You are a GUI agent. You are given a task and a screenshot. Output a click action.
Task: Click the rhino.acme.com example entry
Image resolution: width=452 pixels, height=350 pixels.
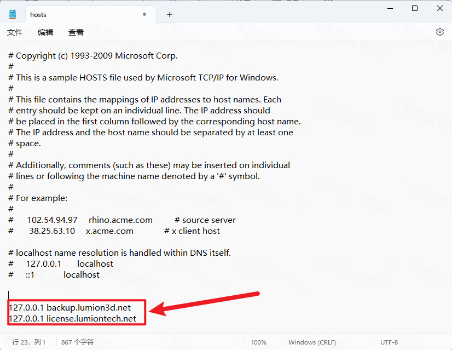click(120, 220)
